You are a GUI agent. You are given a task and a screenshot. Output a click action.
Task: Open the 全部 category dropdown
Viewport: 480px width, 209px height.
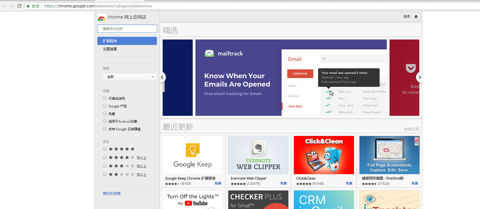point(130,77)
